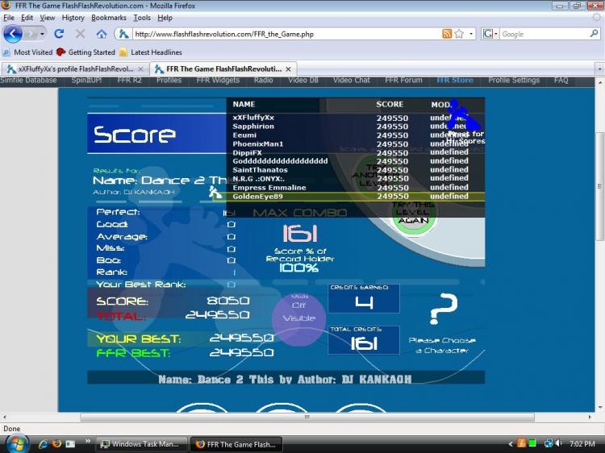
Task: Open the Tools menu
Action: [x=142, y=18]
